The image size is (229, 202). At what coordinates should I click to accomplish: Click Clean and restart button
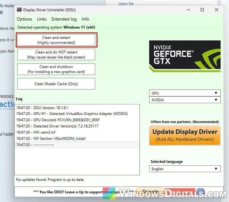[56, 40]
